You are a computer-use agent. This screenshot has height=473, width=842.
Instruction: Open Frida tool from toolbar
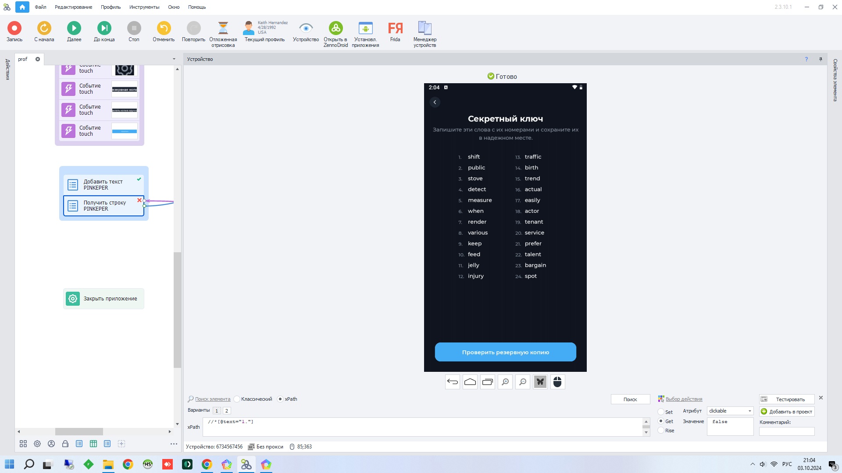click(x=395, y=28)
